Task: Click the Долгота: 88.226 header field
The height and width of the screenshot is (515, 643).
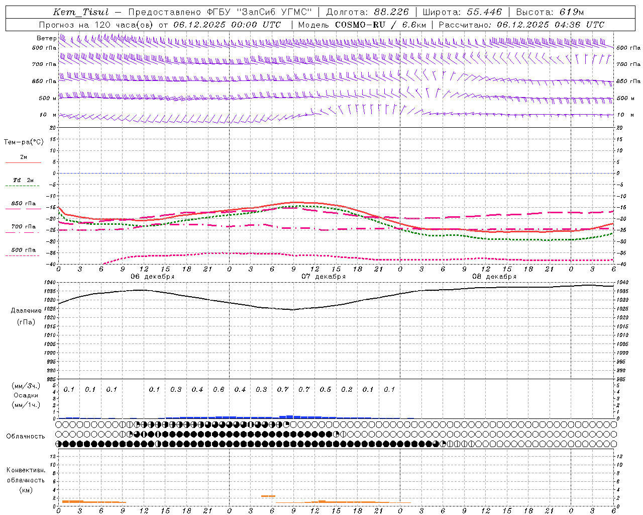Action: pos(368,12)
